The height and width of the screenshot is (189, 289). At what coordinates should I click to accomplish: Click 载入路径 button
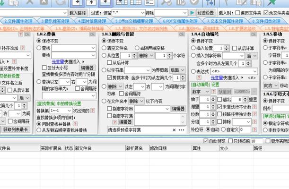(x=78, y=13)
